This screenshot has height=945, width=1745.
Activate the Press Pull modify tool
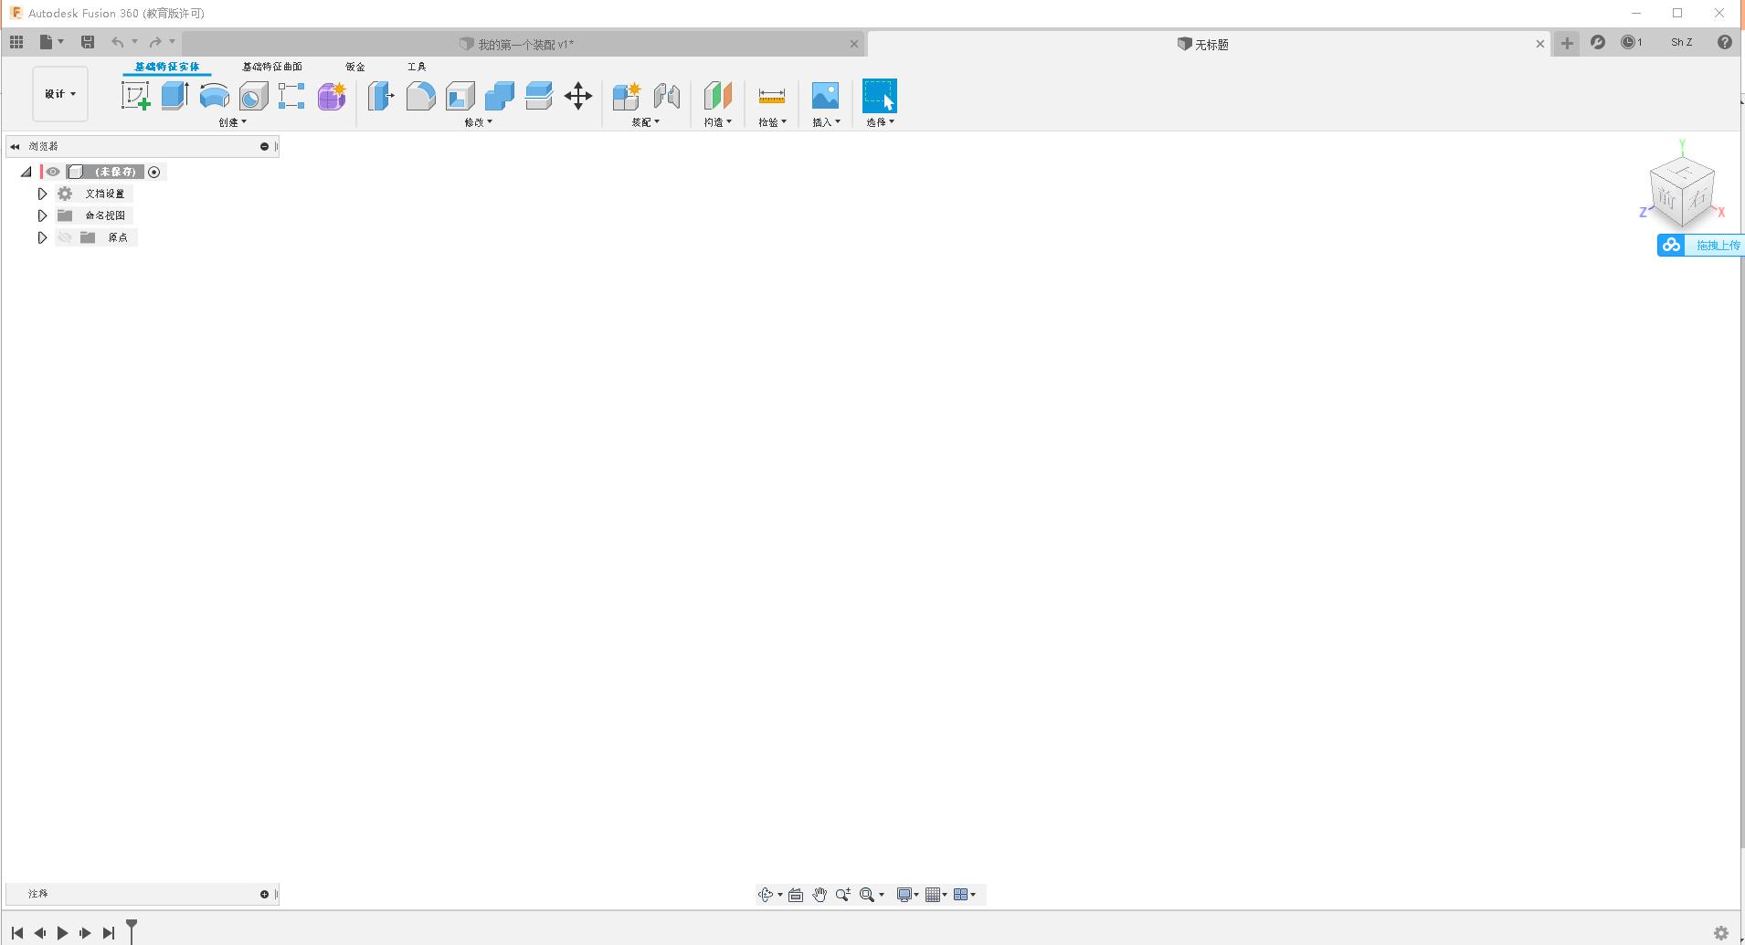pos(379,96)
